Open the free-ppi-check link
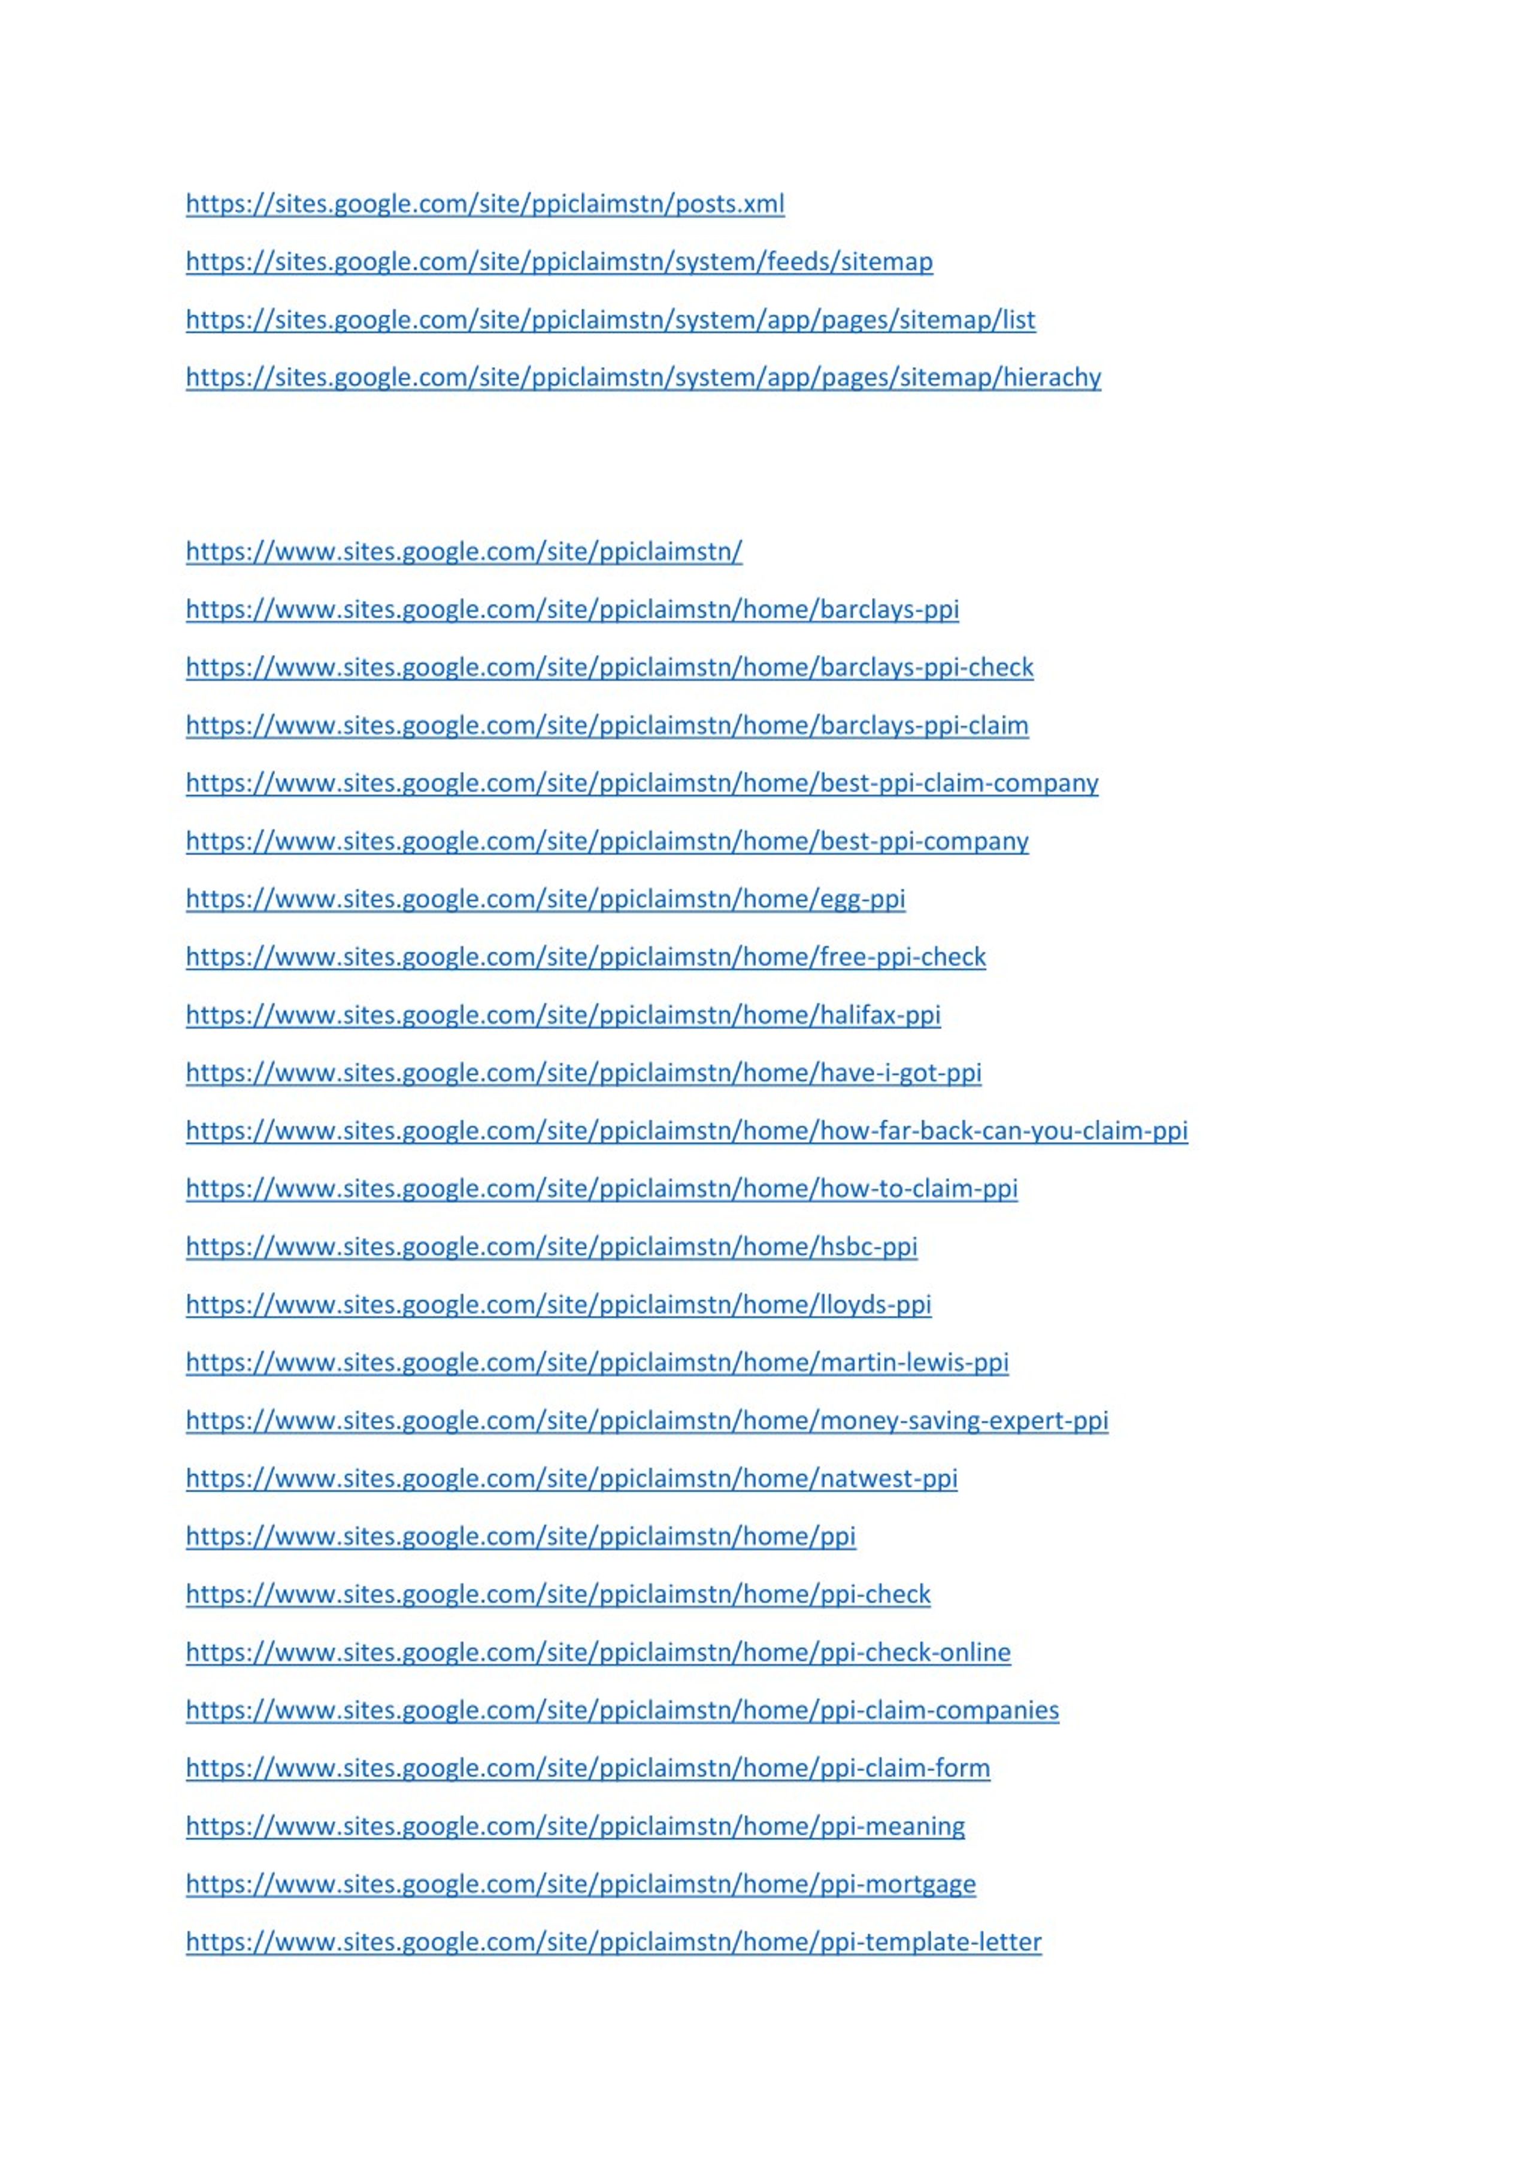Image resolution: width=1533 pixels, height=2169 pixels. click(586, 957)
